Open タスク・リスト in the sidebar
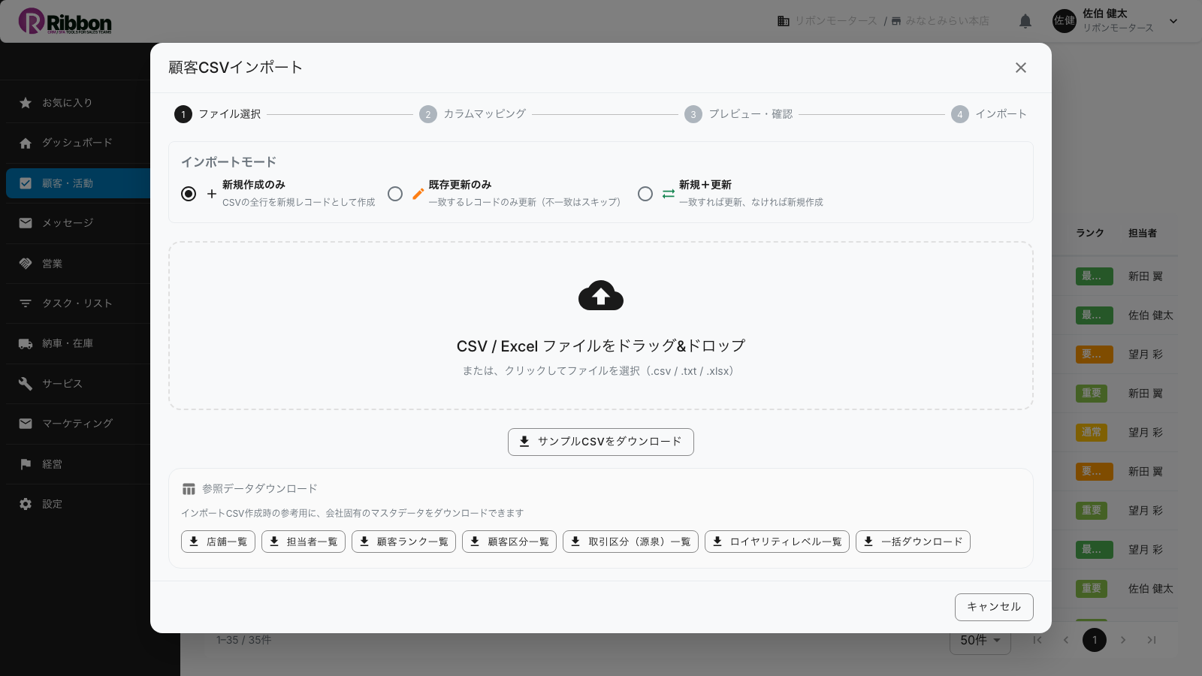 coord(78,303)
